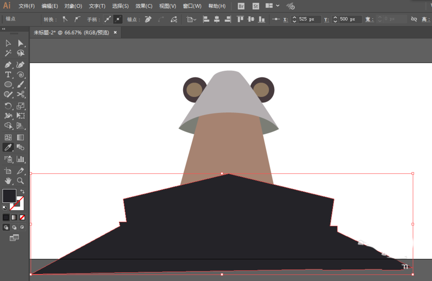This screenshot has height=281, width=432.
Task: Click the dark fill color swatch
Action: click(x=10, y=196)
